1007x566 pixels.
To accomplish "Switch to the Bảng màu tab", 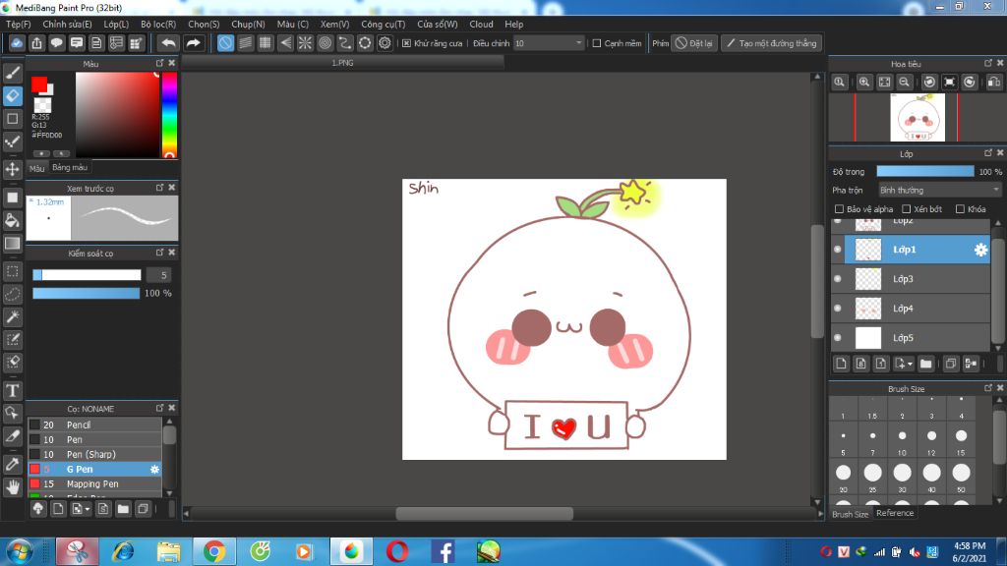I will 70,167.
